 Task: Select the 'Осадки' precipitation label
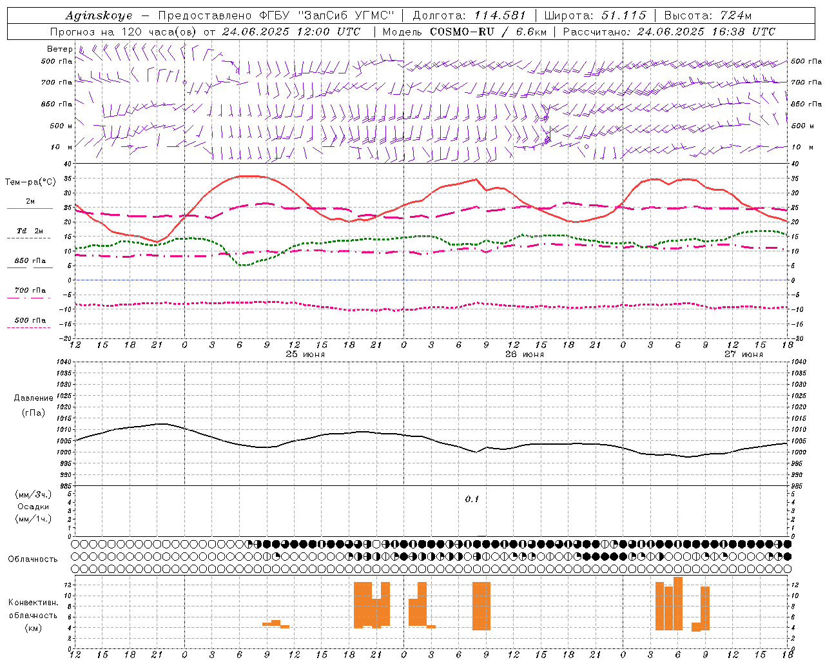coord(34,507)
